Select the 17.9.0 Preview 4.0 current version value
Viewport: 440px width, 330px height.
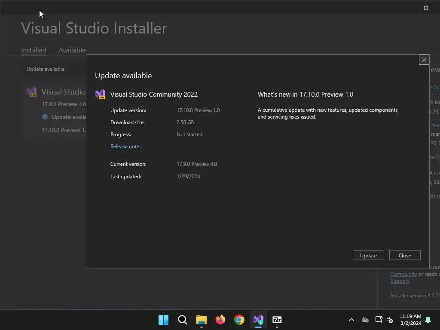(197, 164)
